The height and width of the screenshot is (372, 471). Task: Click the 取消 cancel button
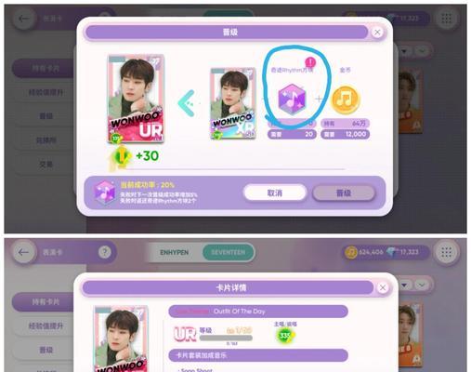click(x=275, y=193)
